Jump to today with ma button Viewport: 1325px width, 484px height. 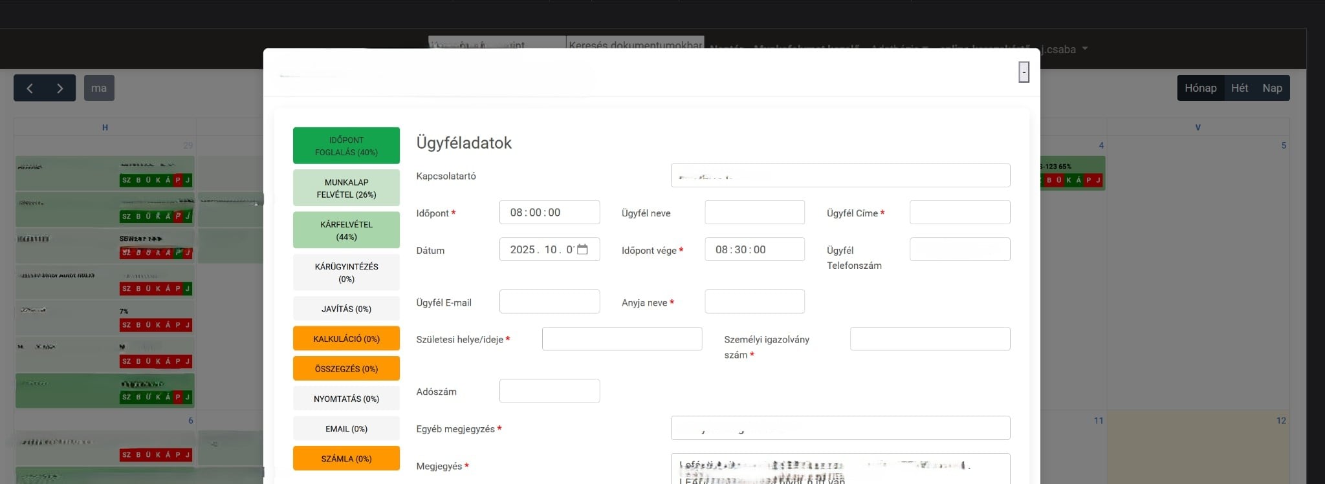coord(99,88)
